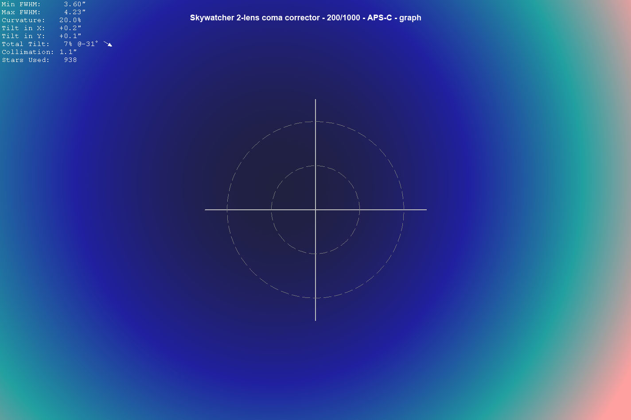Click the crosshair center intersection point
631x420 pixels.
(x=315, y=209)
